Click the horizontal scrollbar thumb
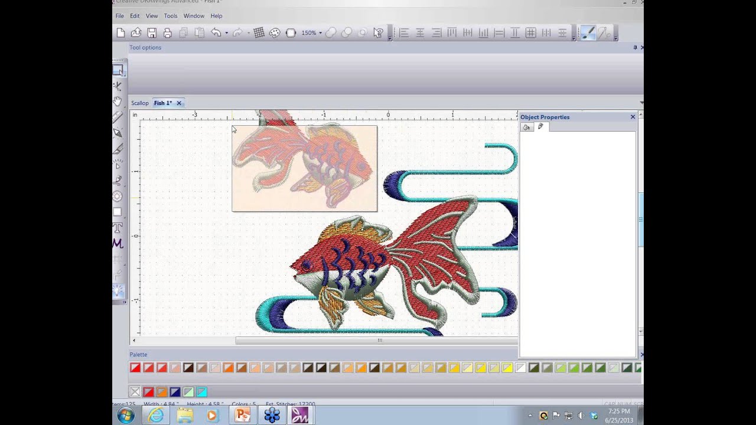The height and width of the screenshot is (425, 756). [x=377, y=341]
